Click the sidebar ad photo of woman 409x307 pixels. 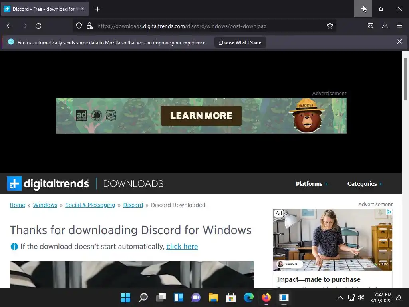[x=333, y=240]
